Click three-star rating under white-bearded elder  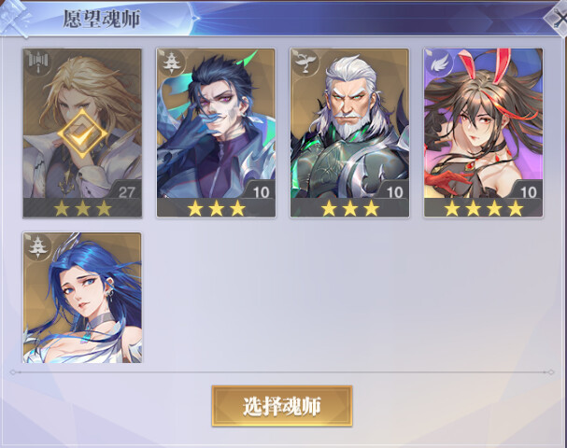[x=349, y=208]
